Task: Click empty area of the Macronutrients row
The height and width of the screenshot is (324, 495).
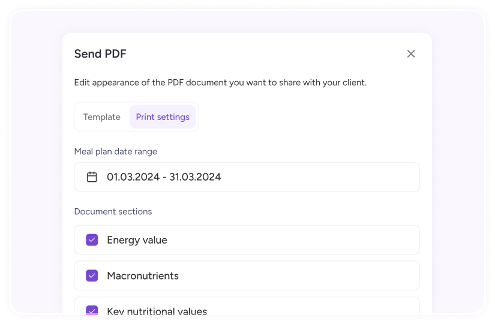Action: (300, 275)
